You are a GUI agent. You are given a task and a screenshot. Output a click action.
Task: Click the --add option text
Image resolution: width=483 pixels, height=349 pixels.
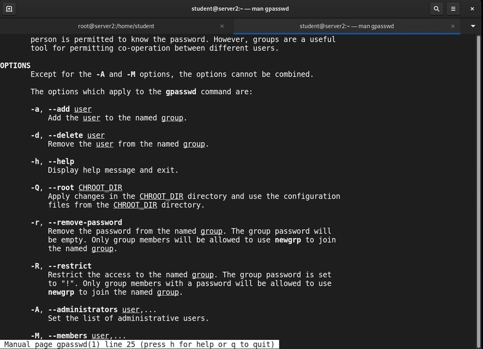(x=59, y=109)
